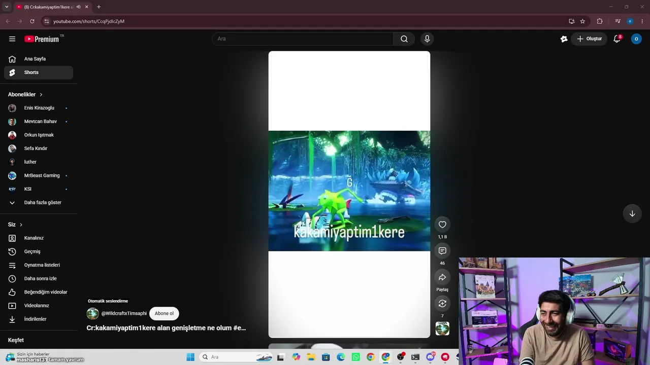Click the search magnifier button
This screenshot has width=650, height=365.
pos(404,39)
